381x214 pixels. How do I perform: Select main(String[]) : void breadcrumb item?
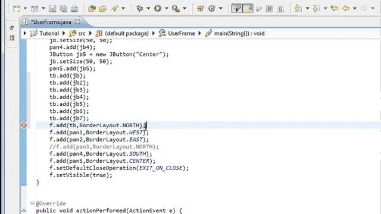click(239, 33)
